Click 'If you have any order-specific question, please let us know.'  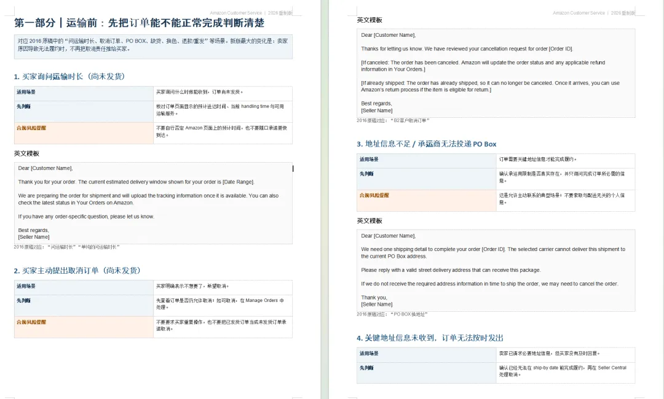pyautogui.click(x=86, y=217)
